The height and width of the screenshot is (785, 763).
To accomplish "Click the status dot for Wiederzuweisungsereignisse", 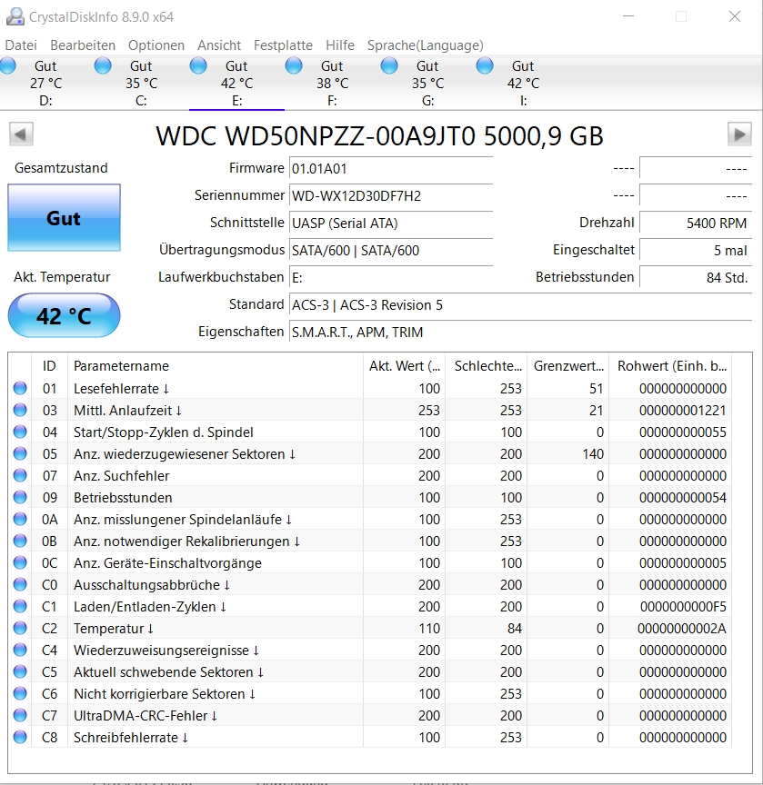I will point(20,650).
